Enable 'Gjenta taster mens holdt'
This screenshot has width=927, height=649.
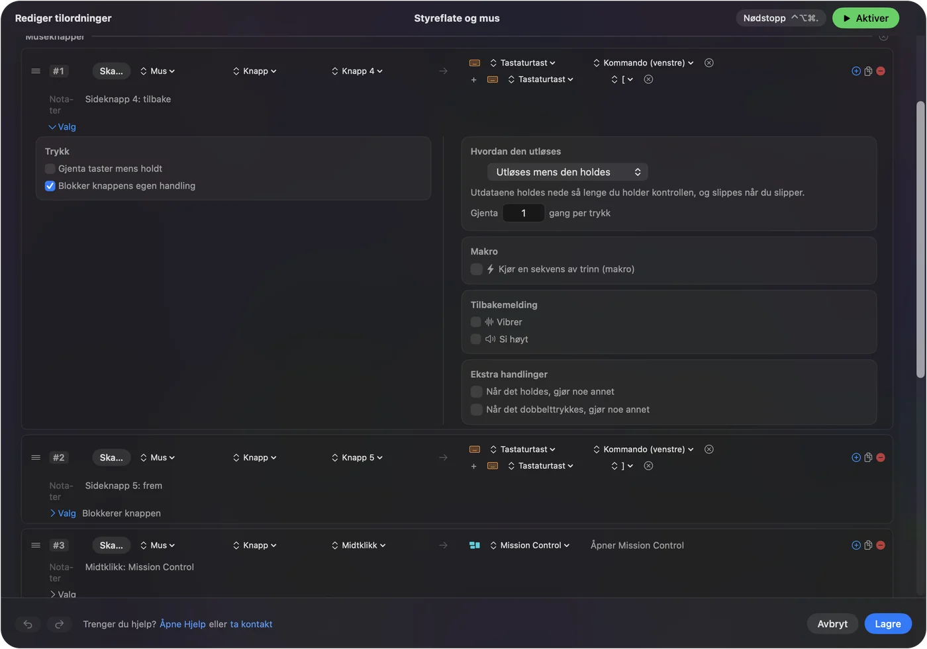tap(50, 169)
